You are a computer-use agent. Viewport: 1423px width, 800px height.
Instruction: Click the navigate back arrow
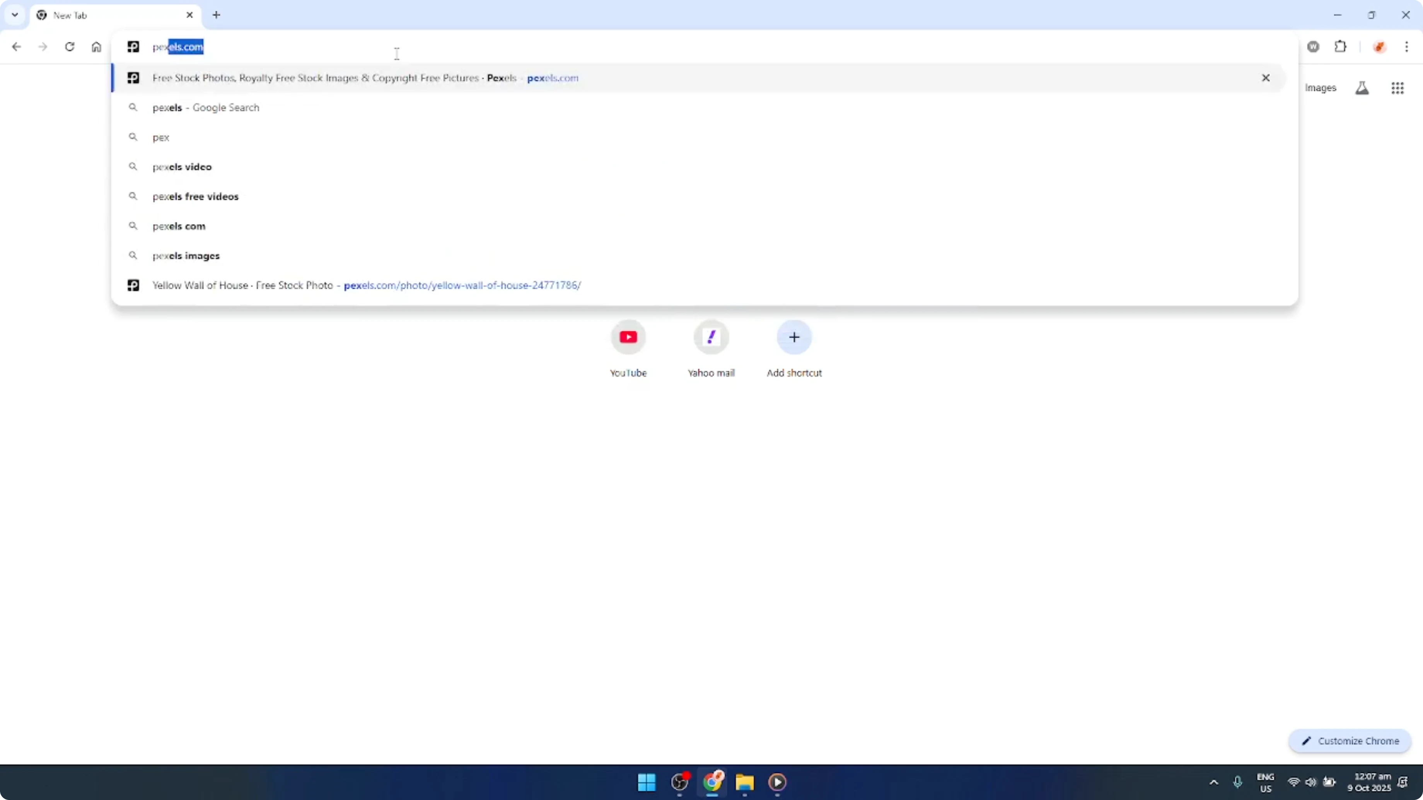[x=17, y=47]
